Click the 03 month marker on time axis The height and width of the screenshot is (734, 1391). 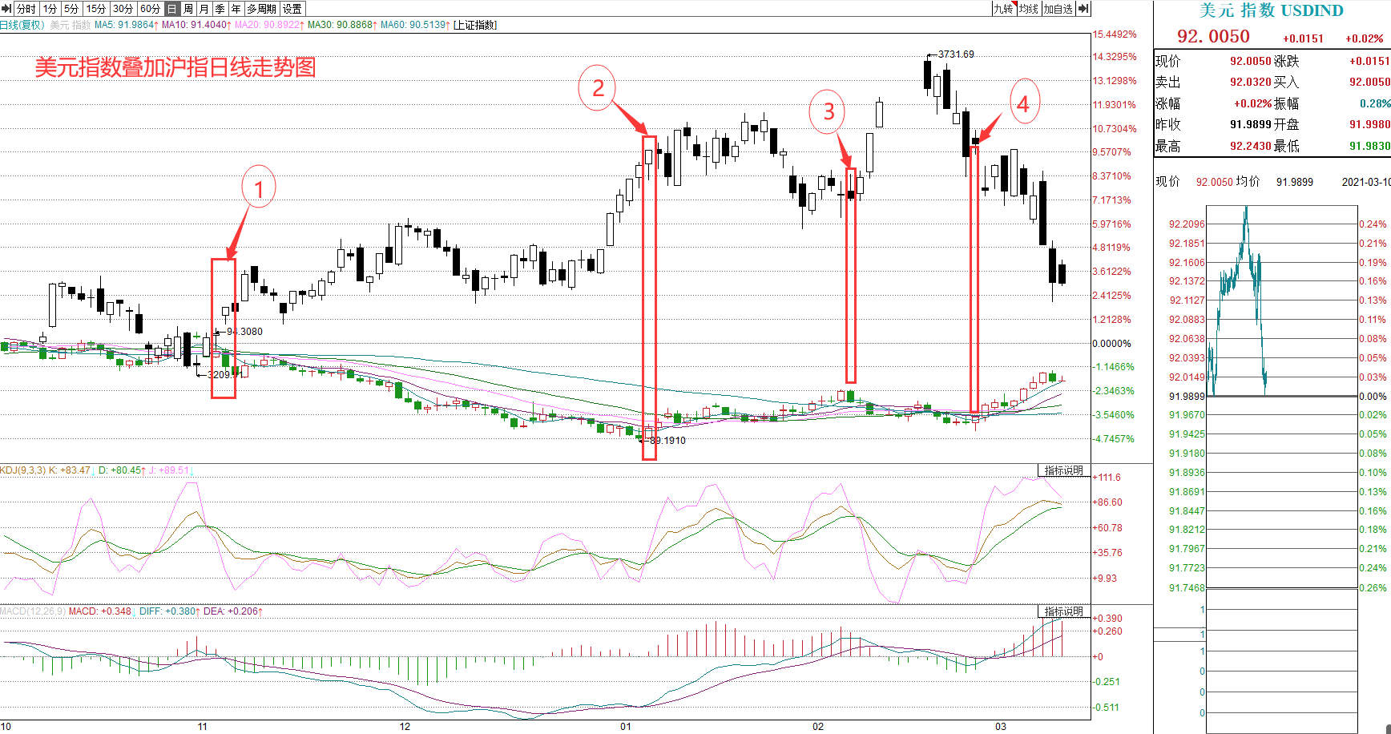[1000, 727]
